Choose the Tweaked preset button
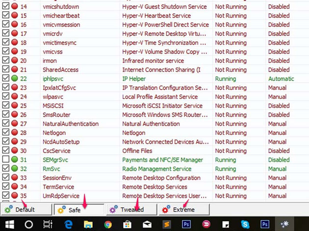The image size is (309, 231). click(131, 209)
